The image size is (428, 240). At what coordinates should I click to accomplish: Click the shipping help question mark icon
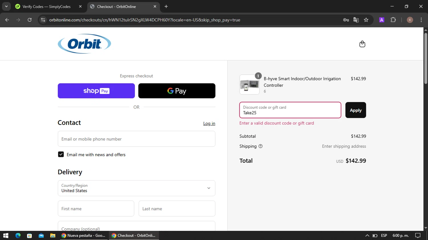tap(261, 146)
